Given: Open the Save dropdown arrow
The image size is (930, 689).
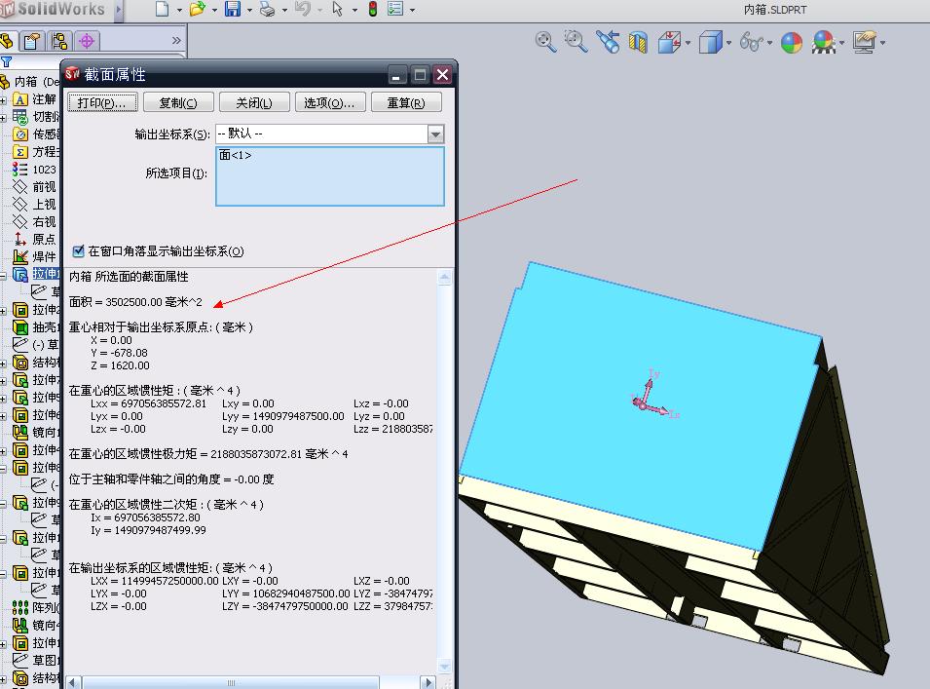Looking at the screenshot, I should pos(249,10).
